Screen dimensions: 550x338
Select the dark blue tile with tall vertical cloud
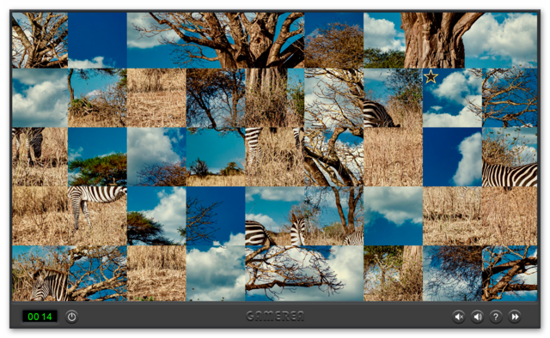point(453,157)
